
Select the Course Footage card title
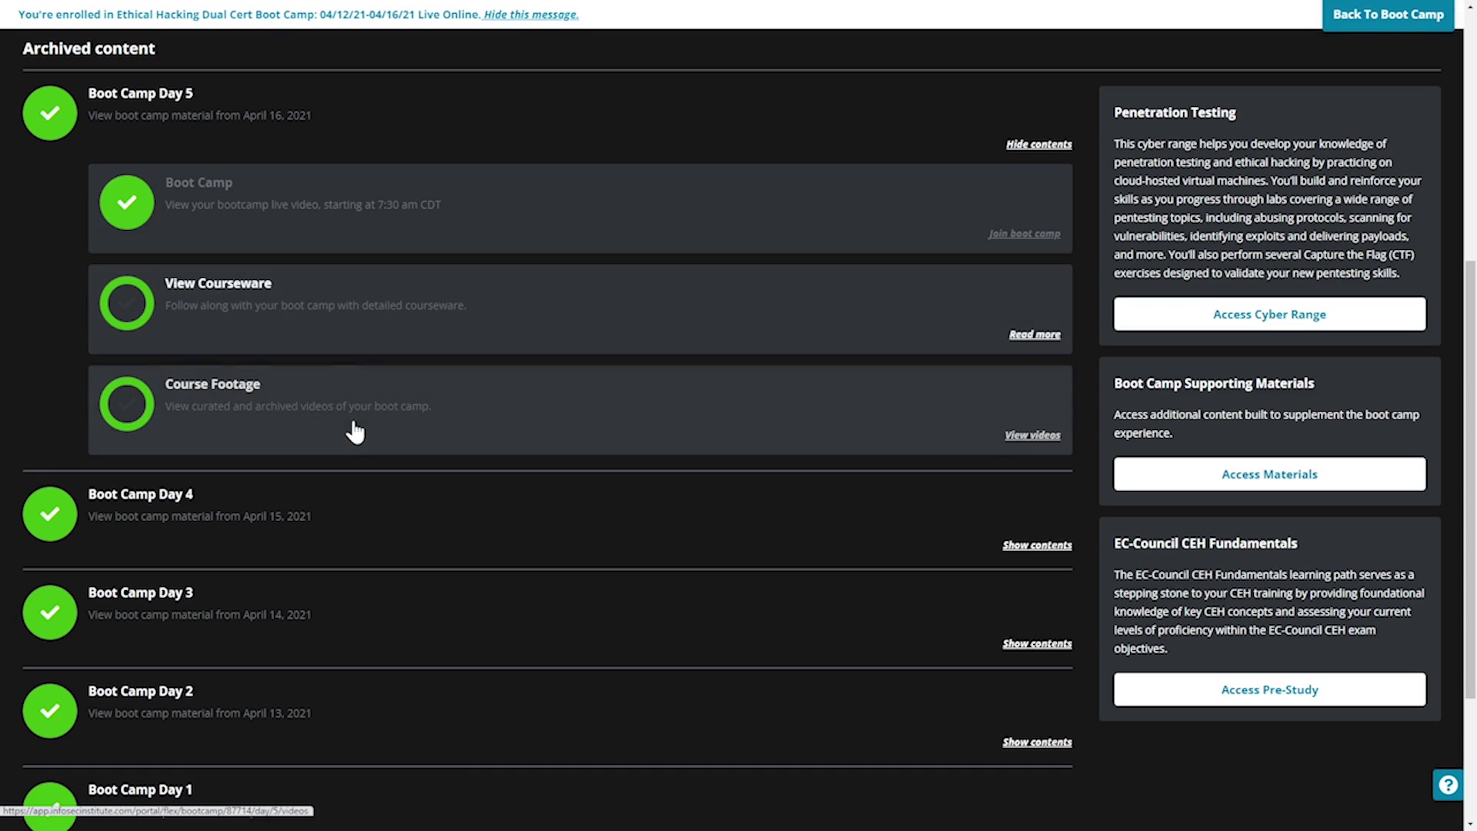coord(212,385)
